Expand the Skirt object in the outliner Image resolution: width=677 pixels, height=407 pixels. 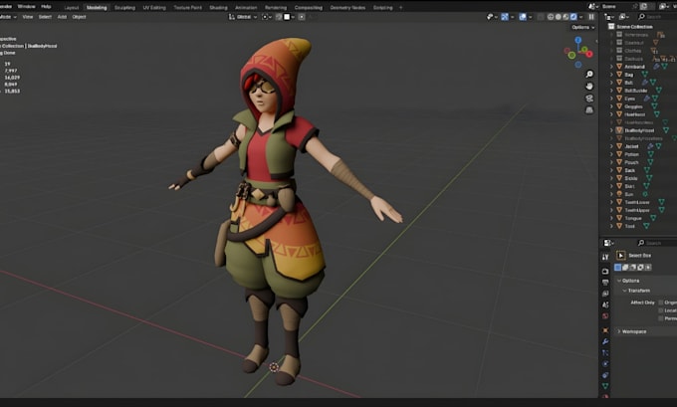[611, 186]
